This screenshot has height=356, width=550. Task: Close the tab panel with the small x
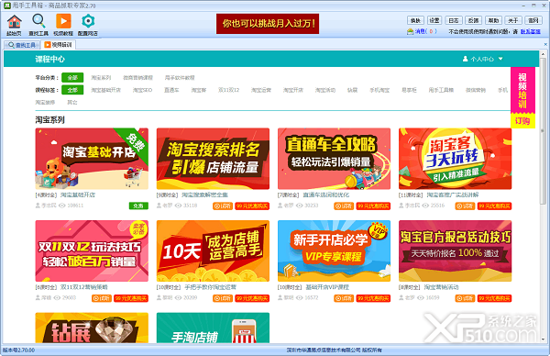545,45
